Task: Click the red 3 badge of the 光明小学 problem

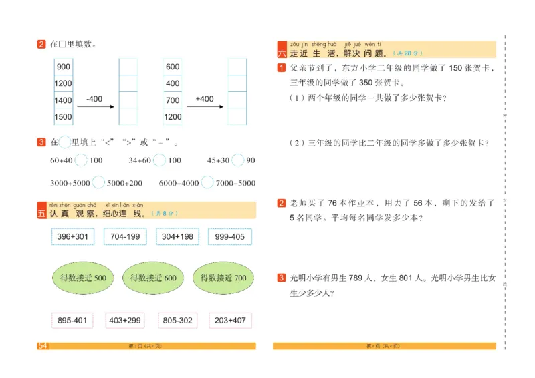Action: pyautogui.click(x=281, y=278)
